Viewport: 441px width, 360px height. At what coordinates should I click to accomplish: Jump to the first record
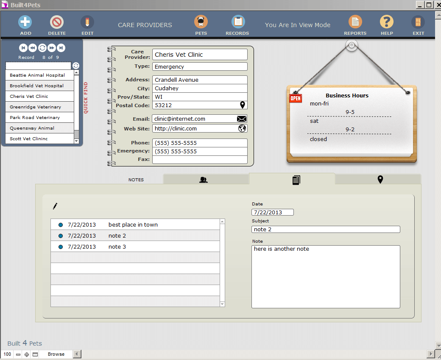(23, 48)
